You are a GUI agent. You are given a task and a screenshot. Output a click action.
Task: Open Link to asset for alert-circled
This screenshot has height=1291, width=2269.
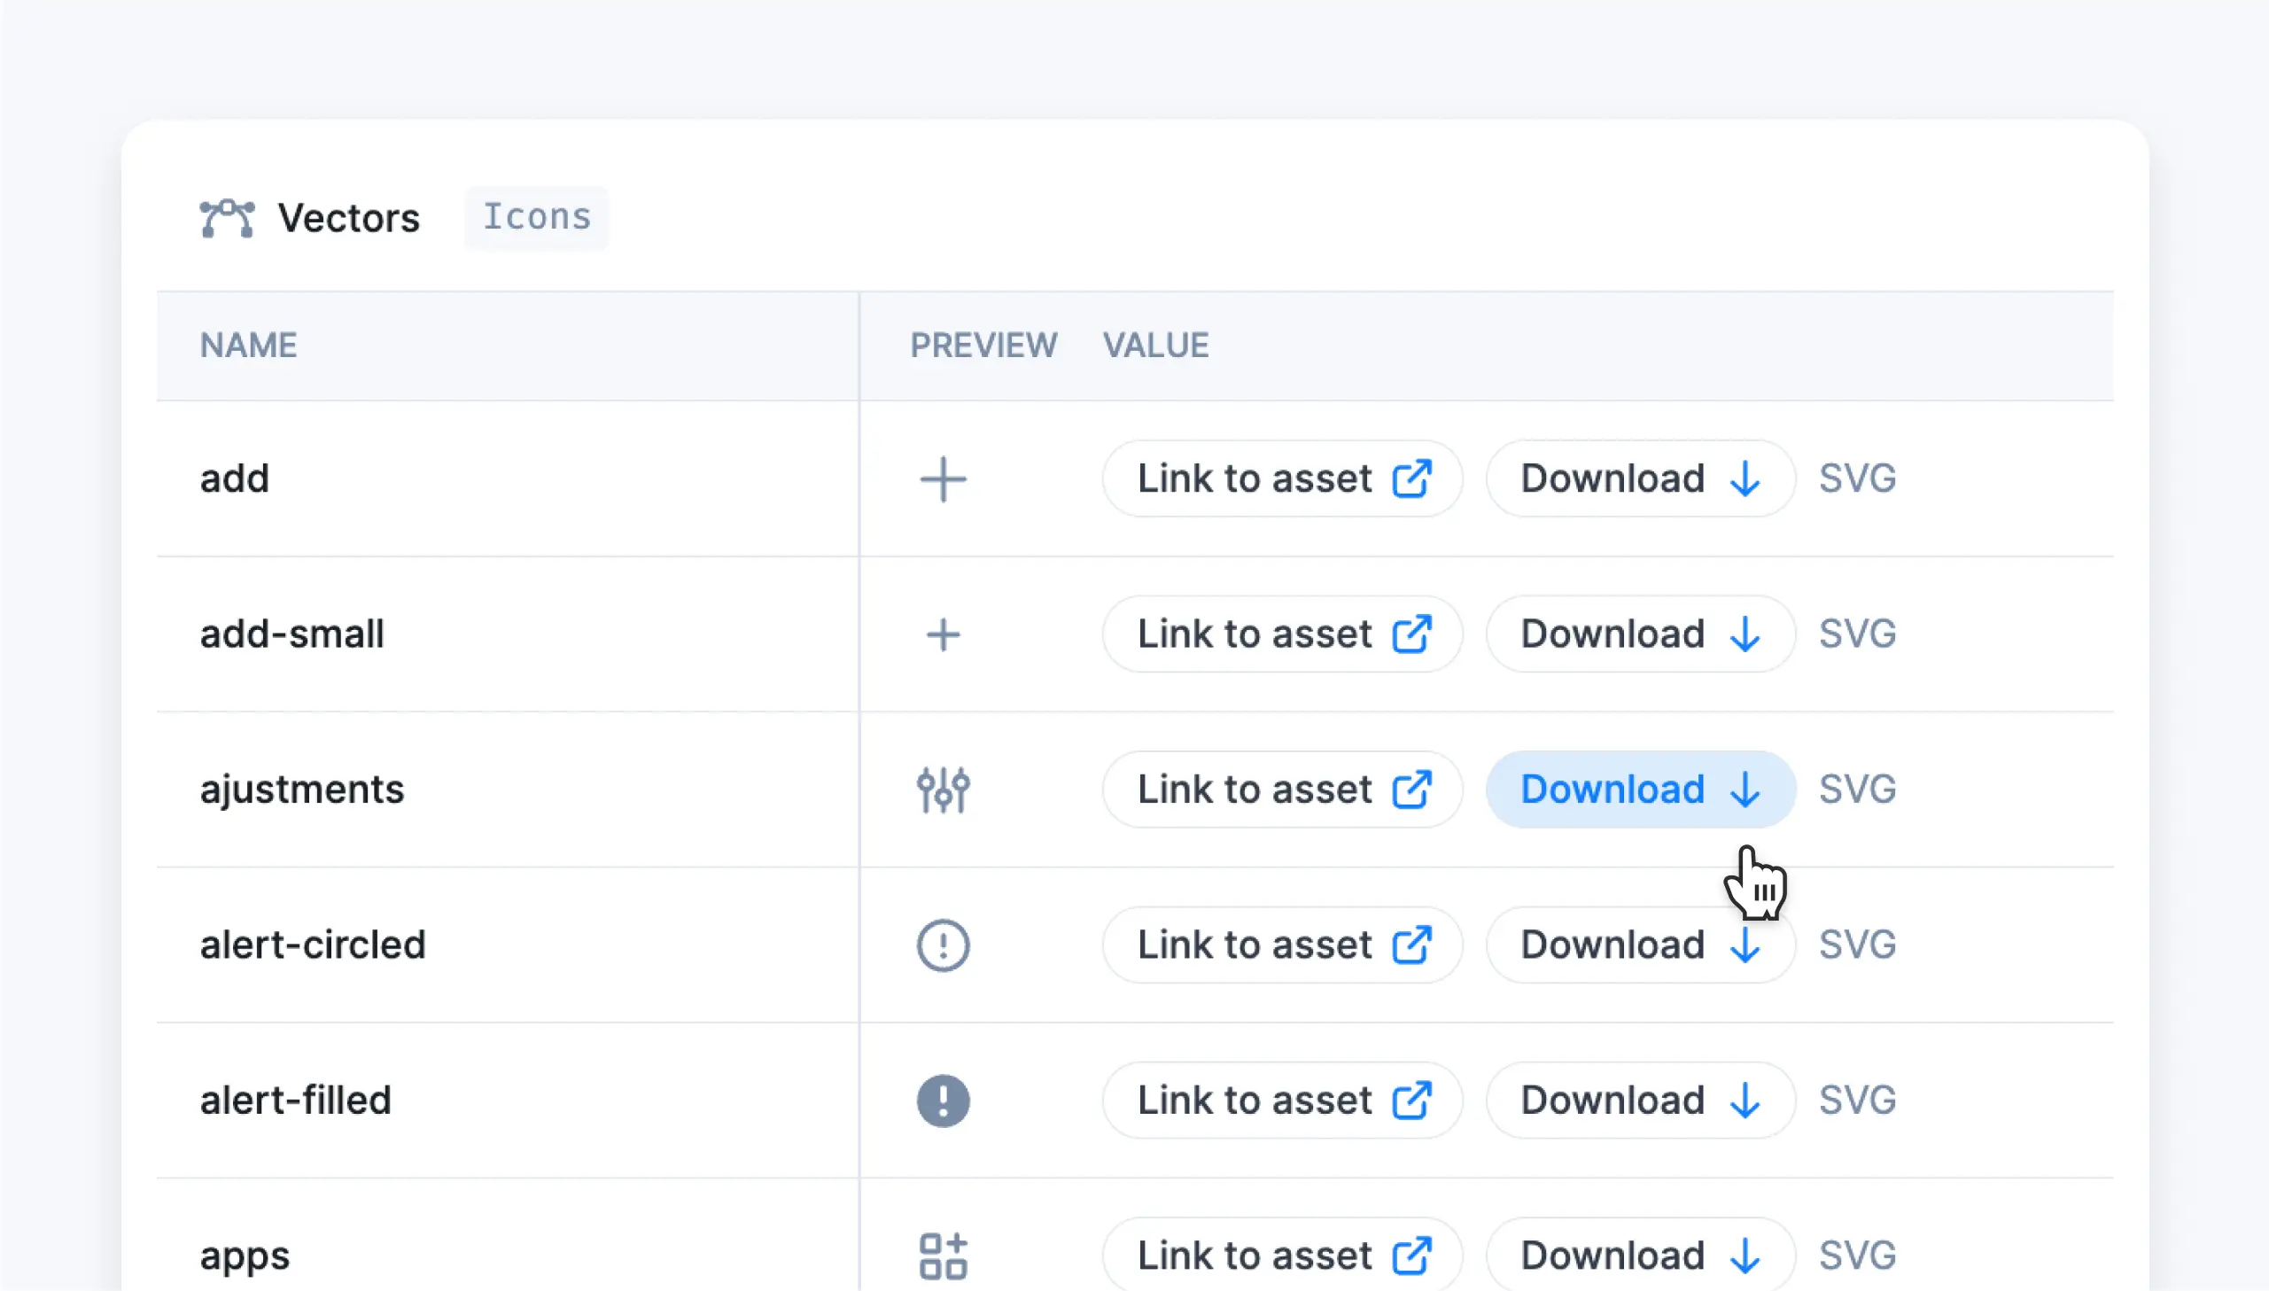click(1282, 945)
